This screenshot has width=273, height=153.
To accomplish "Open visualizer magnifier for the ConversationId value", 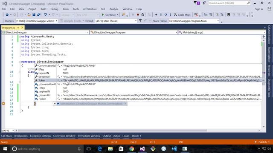I will click(59, 65).
